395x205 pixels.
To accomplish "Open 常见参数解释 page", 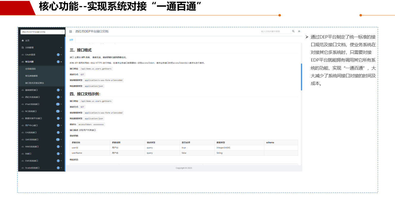I will tap(32, 76).
